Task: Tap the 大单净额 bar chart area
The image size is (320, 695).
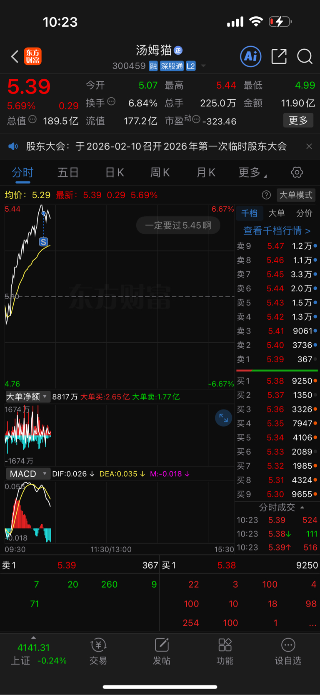Action: tap(120, 435)
